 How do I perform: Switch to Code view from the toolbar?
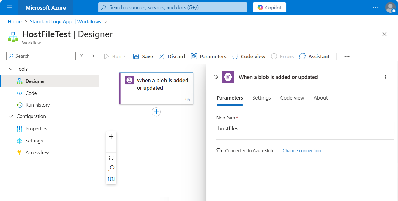tap(249, 56)
